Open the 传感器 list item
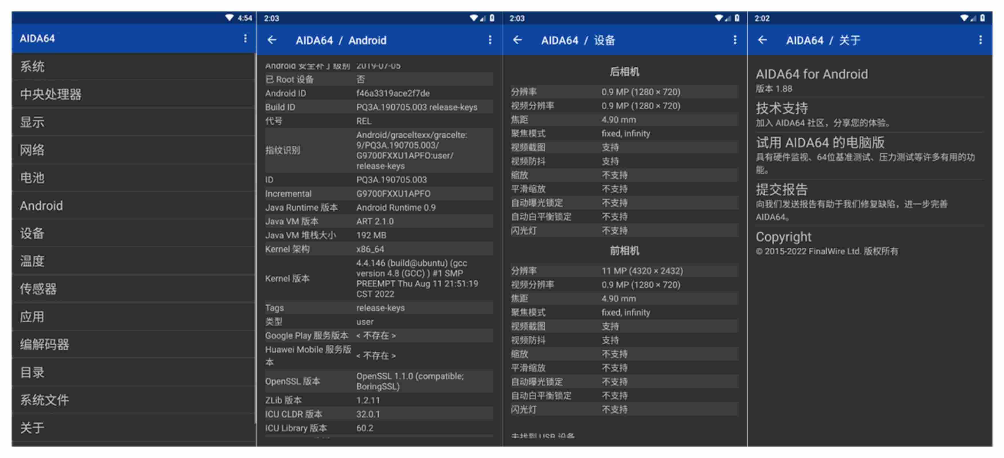 pos(38,289)
